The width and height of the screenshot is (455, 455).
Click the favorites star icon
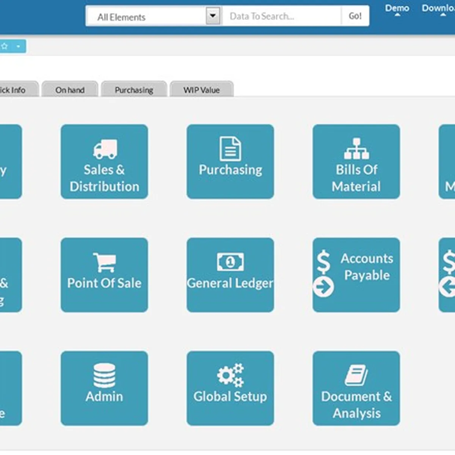click(x=5, y=46)
